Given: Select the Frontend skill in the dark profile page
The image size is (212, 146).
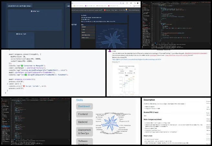Looking at the screenshot, I should [x=88, y=30].
